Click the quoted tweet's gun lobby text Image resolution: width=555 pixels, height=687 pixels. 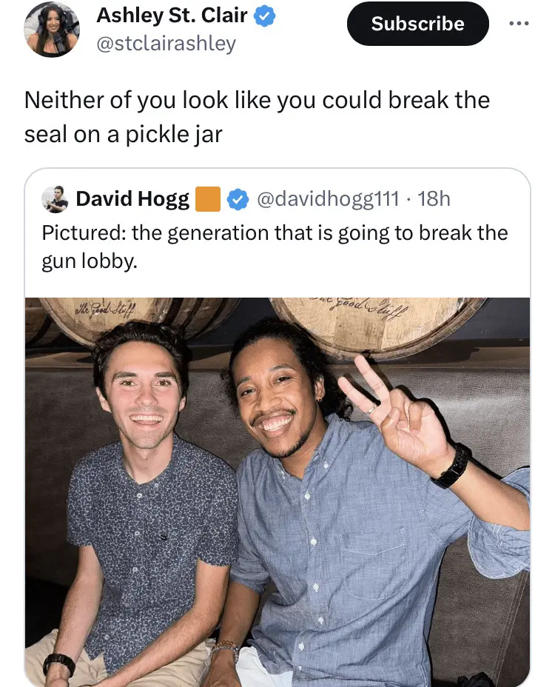click(x=274, y=244)
